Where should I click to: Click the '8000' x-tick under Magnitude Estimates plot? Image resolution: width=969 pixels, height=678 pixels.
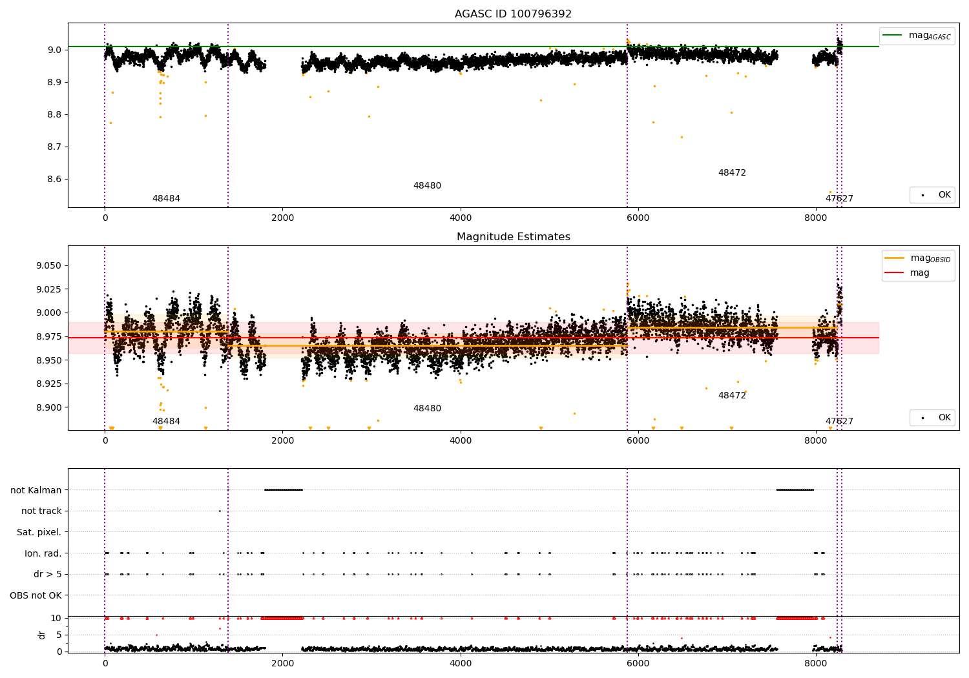tap(816, 441)
